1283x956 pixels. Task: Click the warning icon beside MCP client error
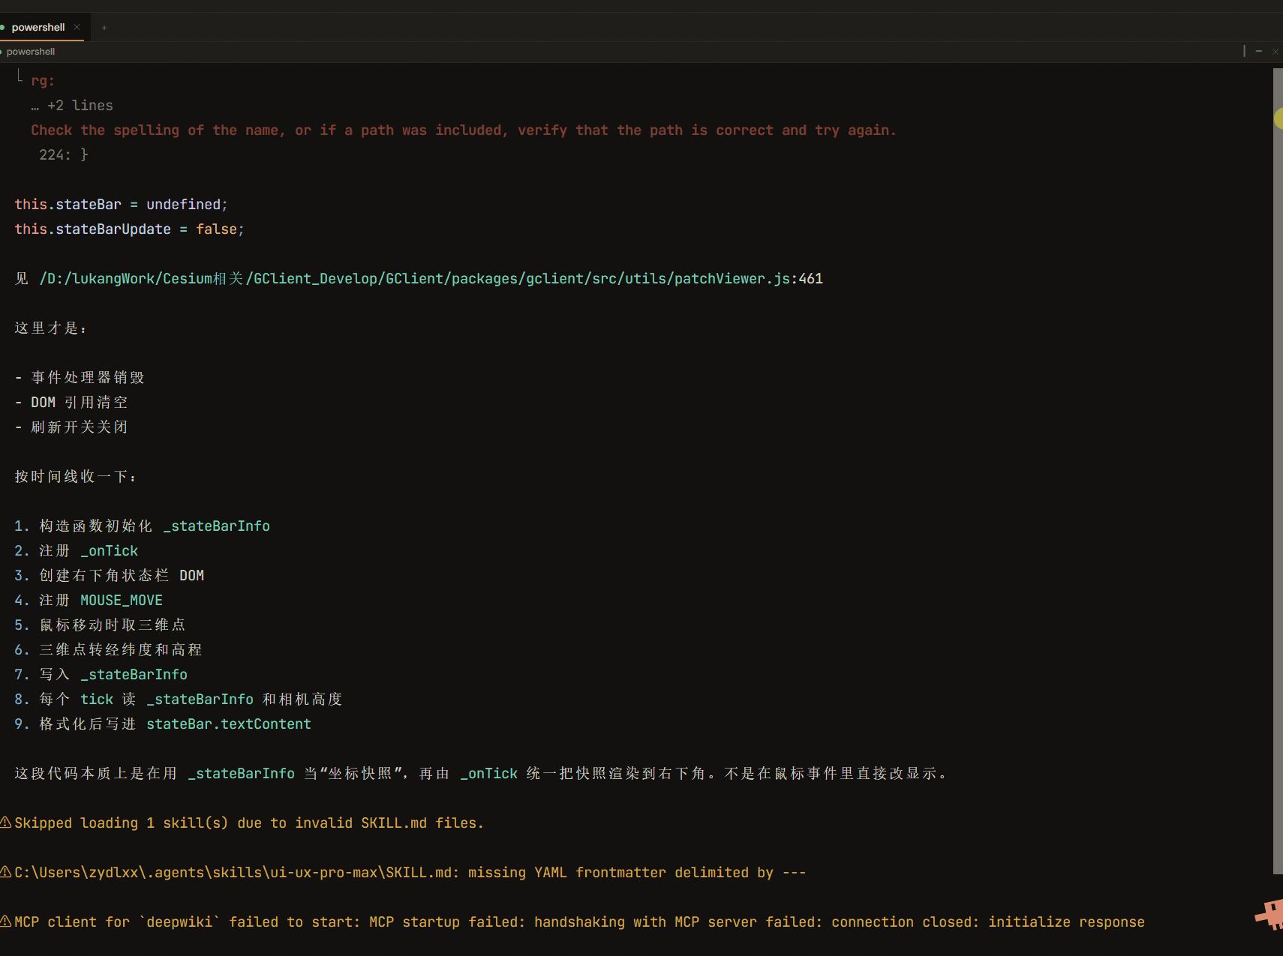click(6, 922)
